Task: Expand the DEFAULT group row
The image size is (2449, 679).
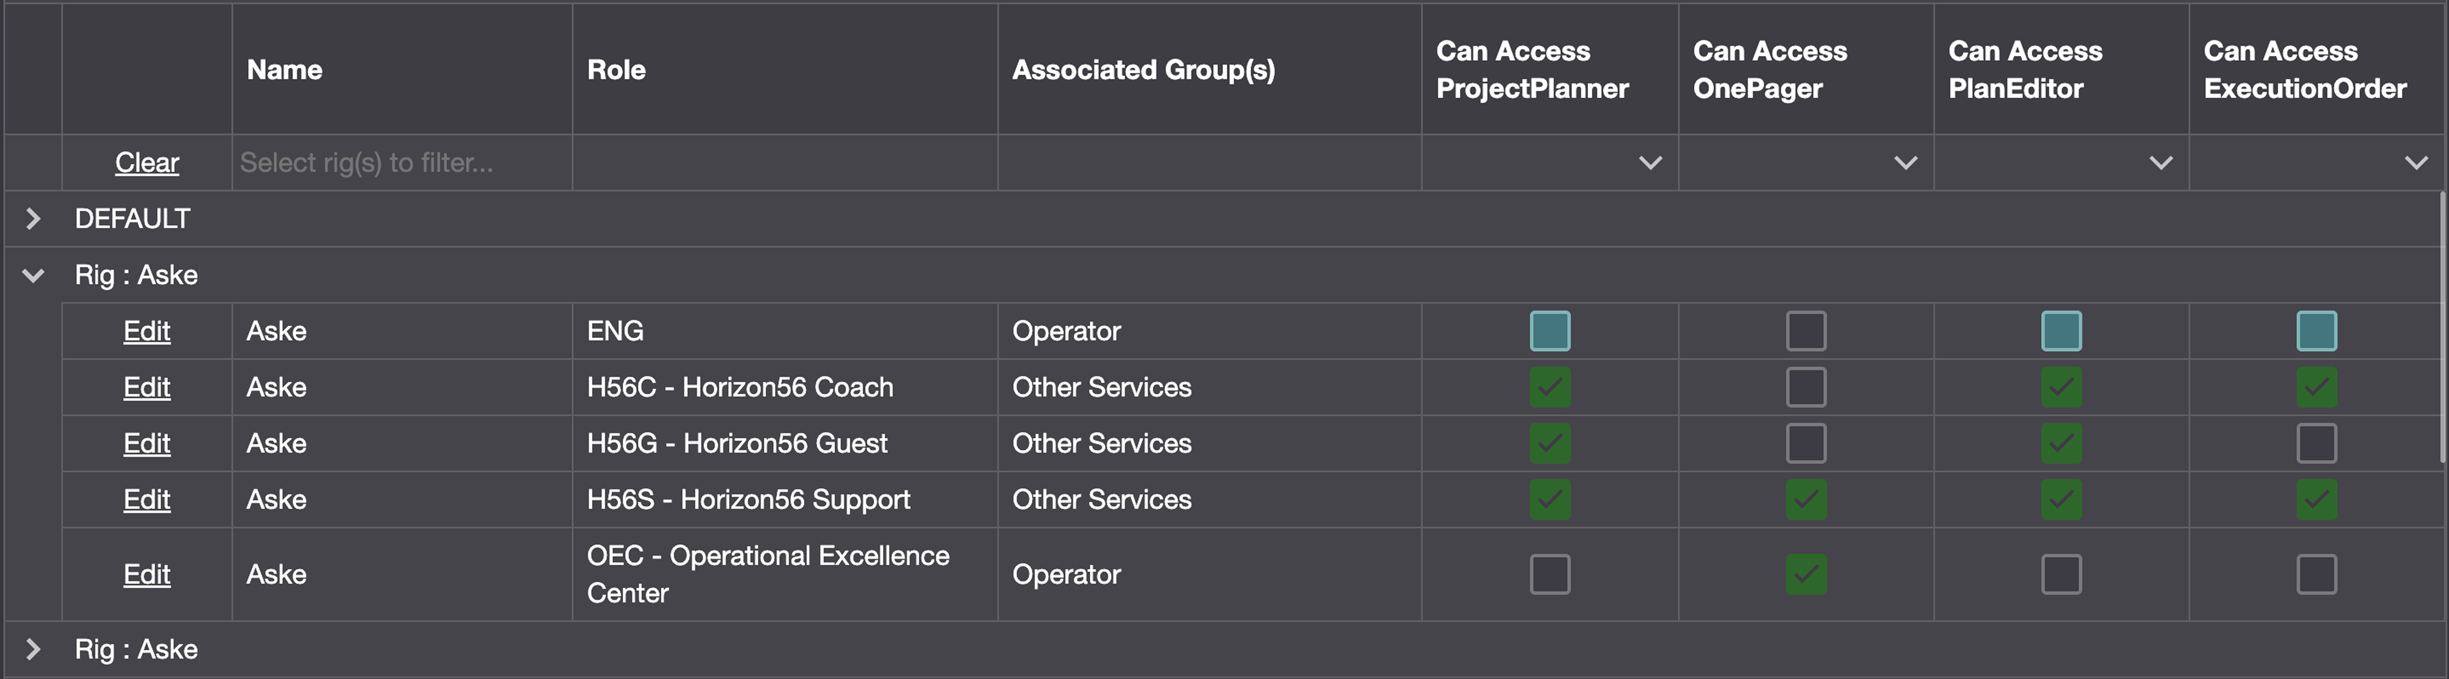Action: pos(32,219)
